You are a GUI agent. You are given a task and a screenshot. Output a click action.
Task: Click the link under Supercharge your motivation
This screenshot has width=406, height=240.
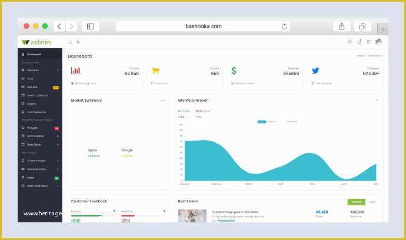226,221
